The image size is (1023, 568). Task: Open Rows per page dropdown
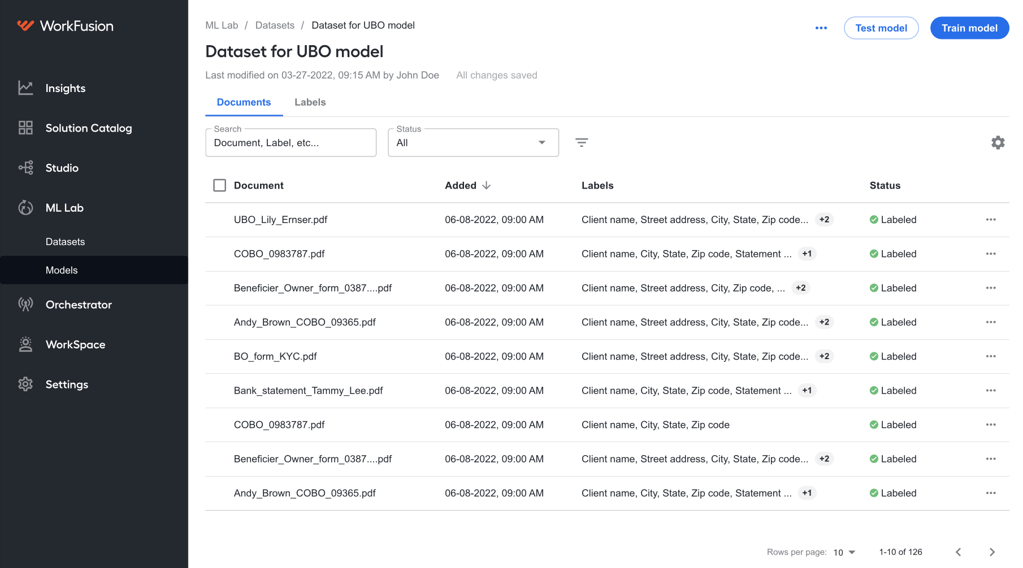[x=844, y=552]
